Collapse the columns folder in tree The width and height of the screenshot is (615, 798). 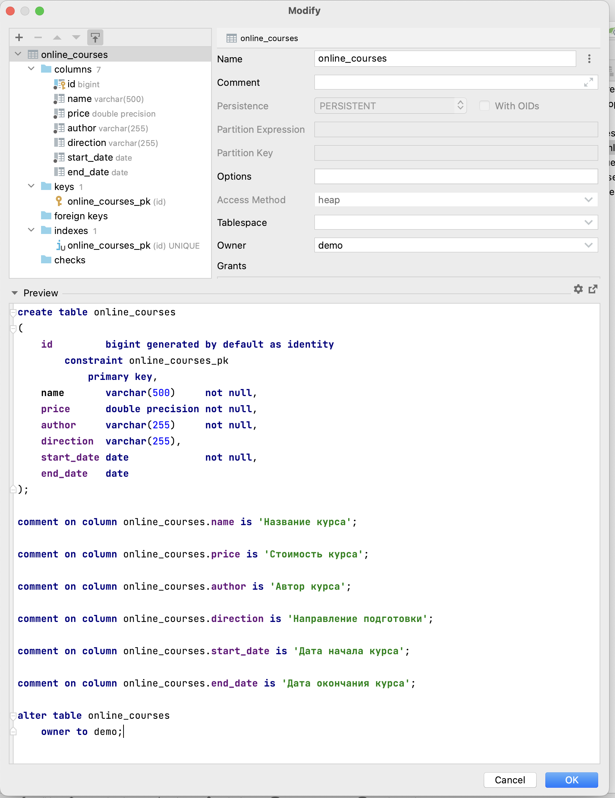tap(32, 69)
